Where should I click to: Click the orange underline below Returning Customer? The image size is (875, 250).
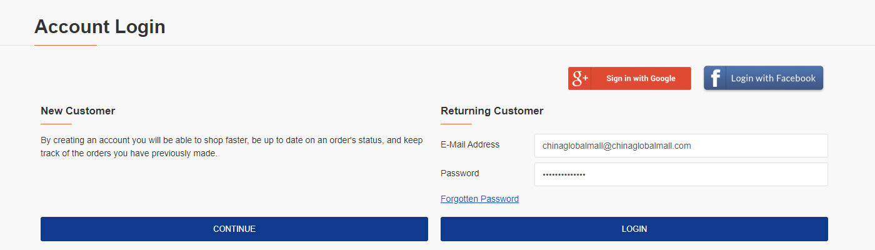pyautogui.click(x=456, y=124)
